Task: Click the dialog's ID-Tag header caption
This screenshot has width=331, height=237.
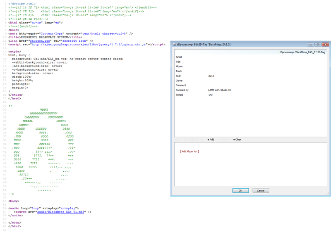Action: (302, 52)
